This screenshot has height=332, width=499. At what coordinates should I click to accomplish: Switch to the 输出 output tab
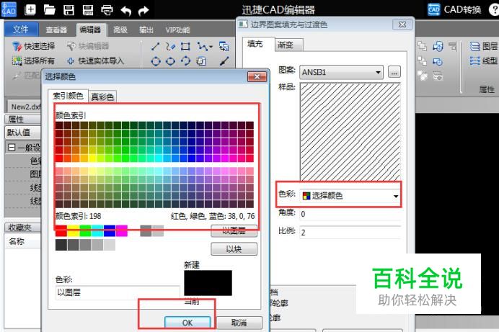tap(146, 30)
